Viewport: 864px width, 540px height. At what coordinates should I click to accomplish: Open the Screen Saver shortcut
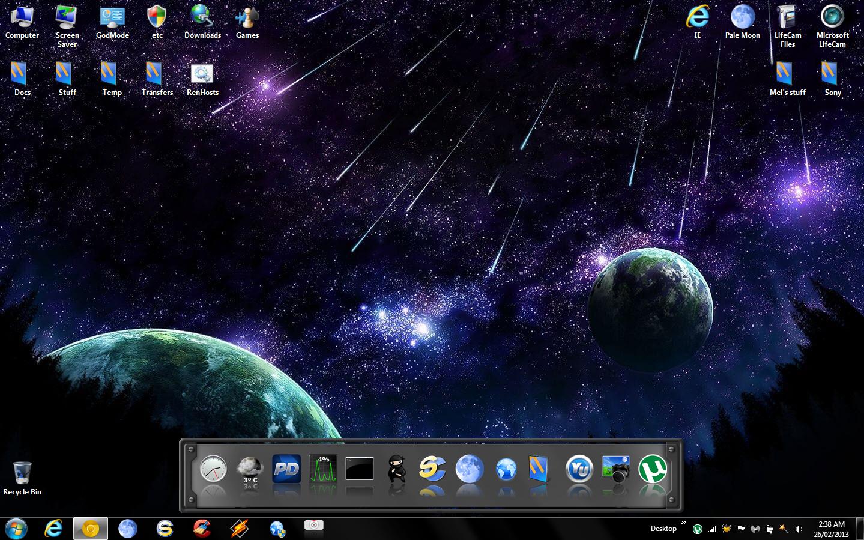tap(67, 26)
